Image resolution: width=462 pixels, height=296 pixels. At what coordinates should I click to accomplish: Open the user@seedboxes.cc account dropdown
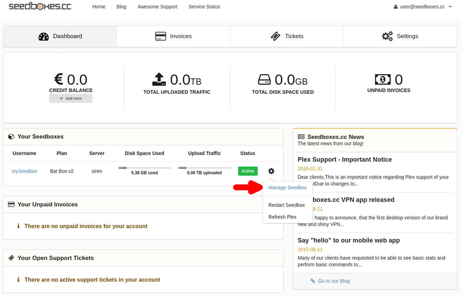[x=422, y=7]
